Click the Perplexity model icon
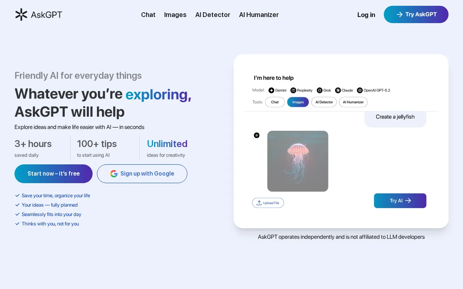The height and width of the screenshot is (289, 463). coord(293,90)
